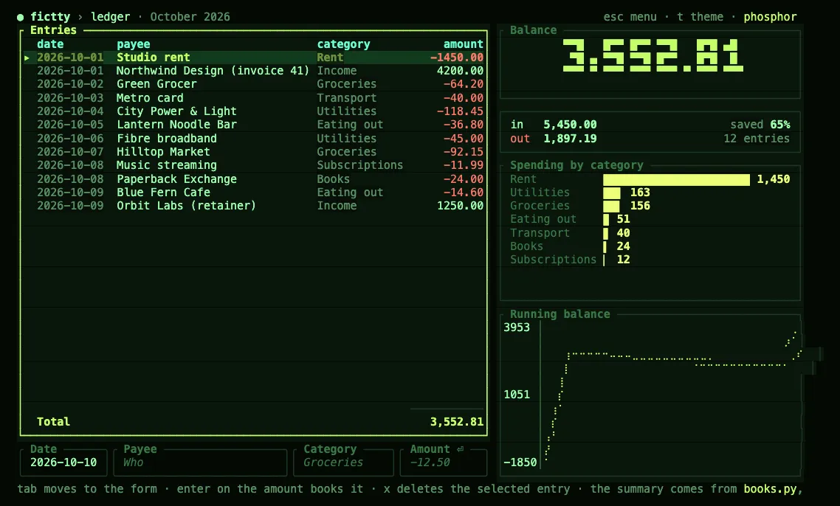Select the Metro card entry
This screenshot has width=840, height=506.
pos(253,98)
